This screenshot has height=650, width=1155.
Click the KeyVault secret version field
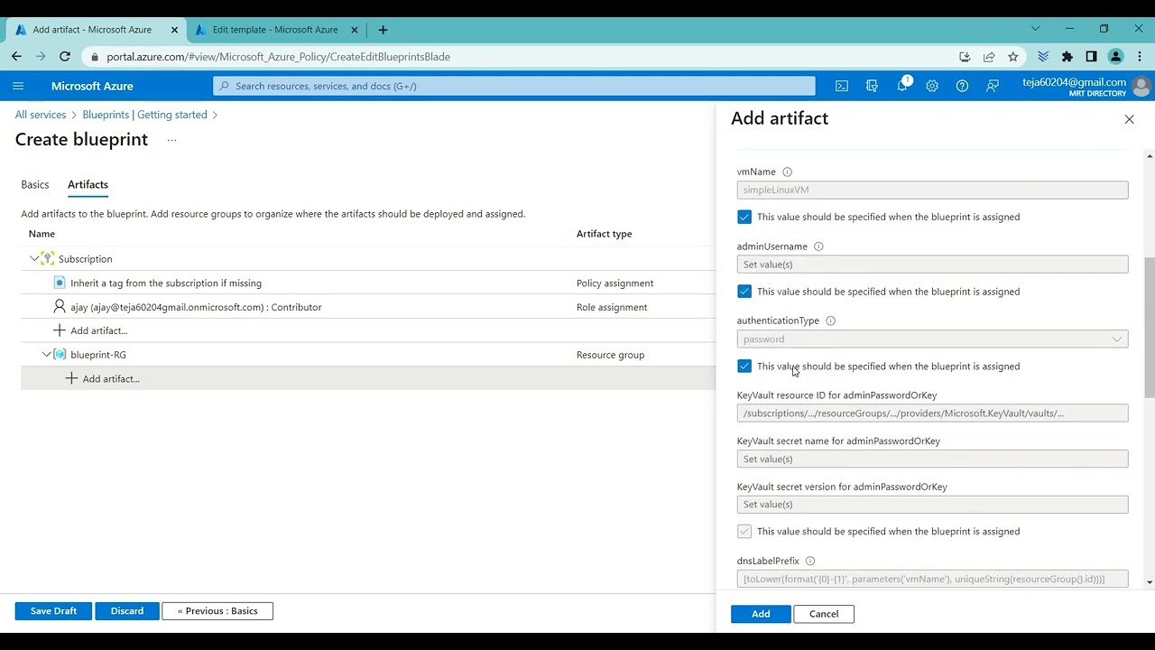932,505
